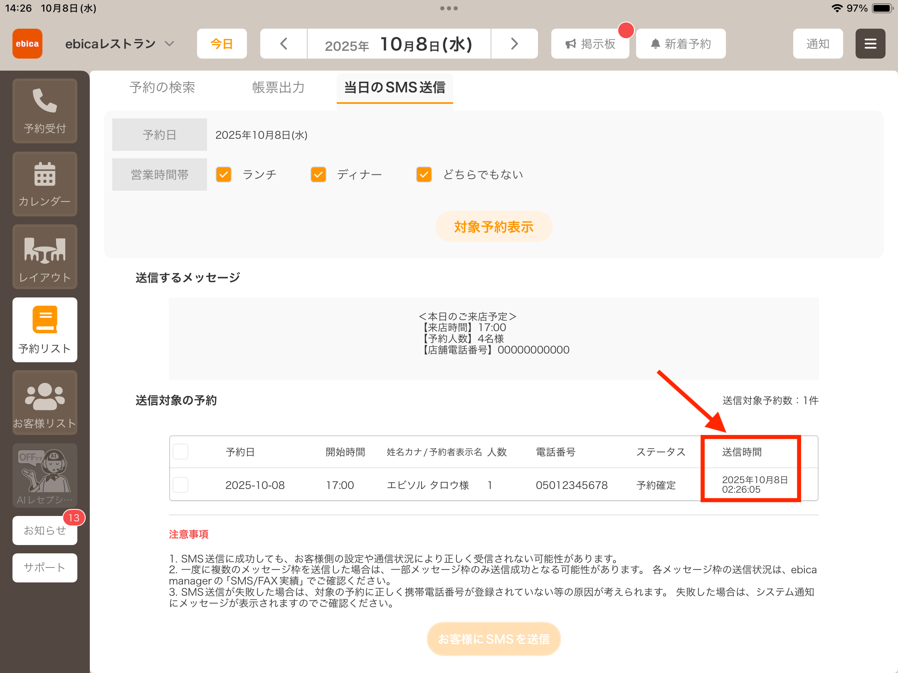Image resolution: width=898 pixels, height=673 pixels.
Task: Toggle the どちらでもない checkbox
Action: pyautogui.click(x=424, y=174)
